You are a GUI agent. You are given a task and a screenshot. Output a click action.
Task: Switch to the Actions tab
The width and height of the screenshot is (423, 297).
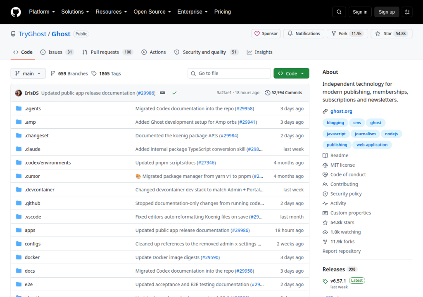(154, 52)
